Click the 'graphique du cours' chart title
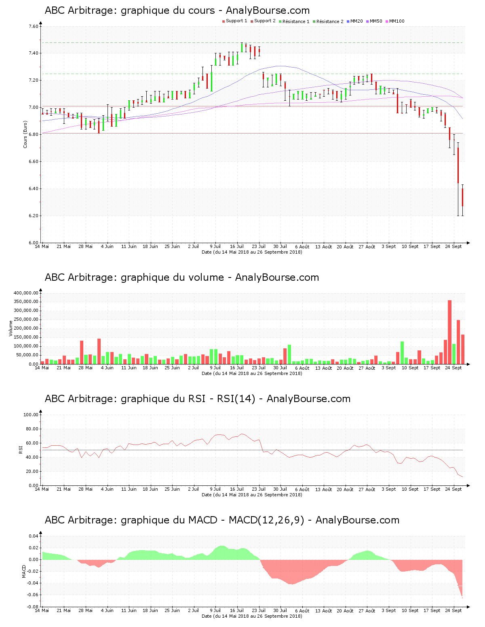The height and width of the screenshot is (627, 485). tap(177, 11)
